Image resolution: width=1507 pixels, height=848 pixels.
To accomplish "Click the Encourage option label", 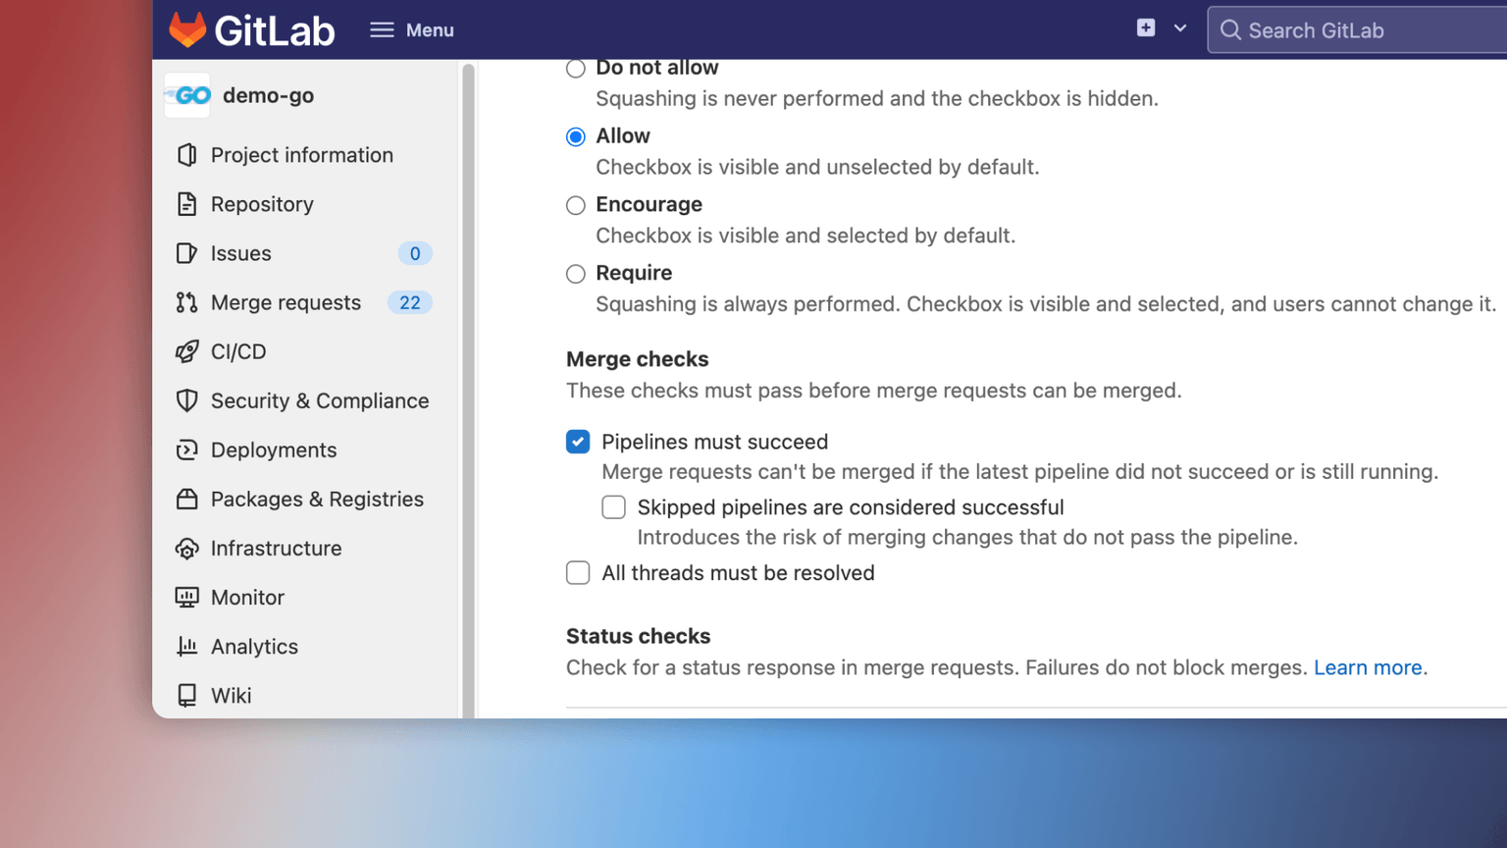I will click(x=649, y=204).
